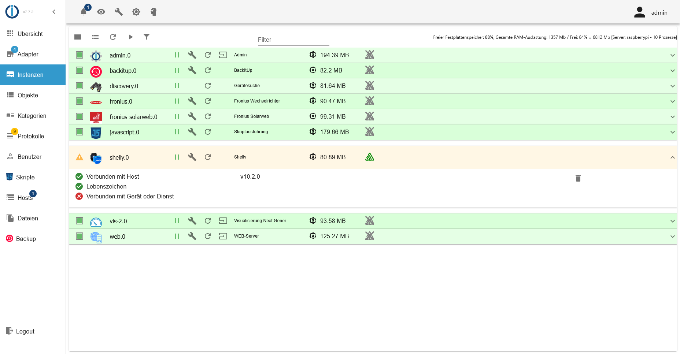Tick the backitup.0 checkbox
The width and height of the screenshot is (680, 354).
(80, 70)
